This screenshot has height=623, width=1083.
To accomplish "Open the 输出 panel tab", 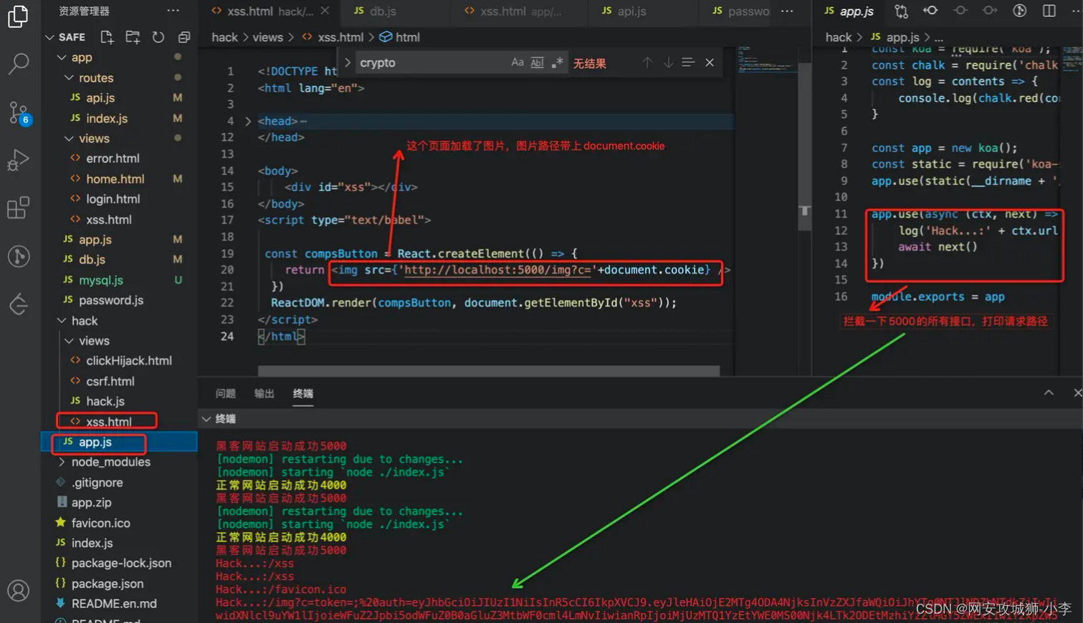I will click(x=264, y=393).
